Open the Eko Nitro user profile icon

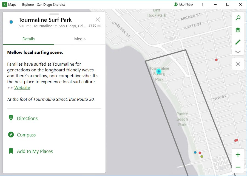click(176, 4)
